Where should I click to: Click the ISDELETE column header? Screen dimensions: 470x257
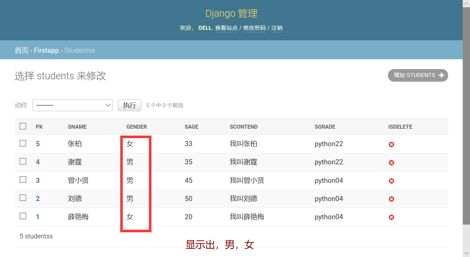point(400,127)
